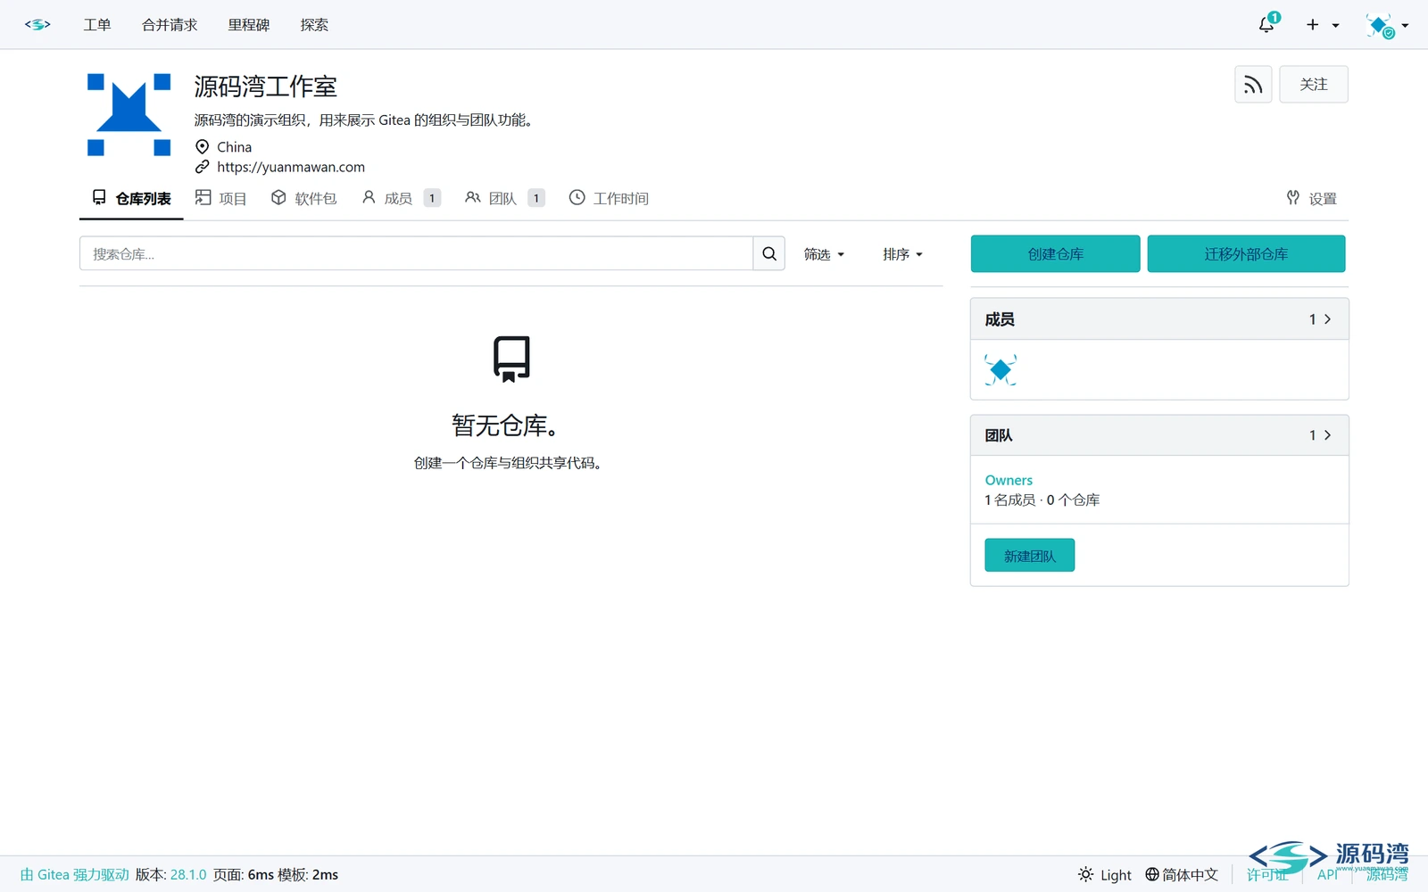Click the 28.1.0 version link

188,874
